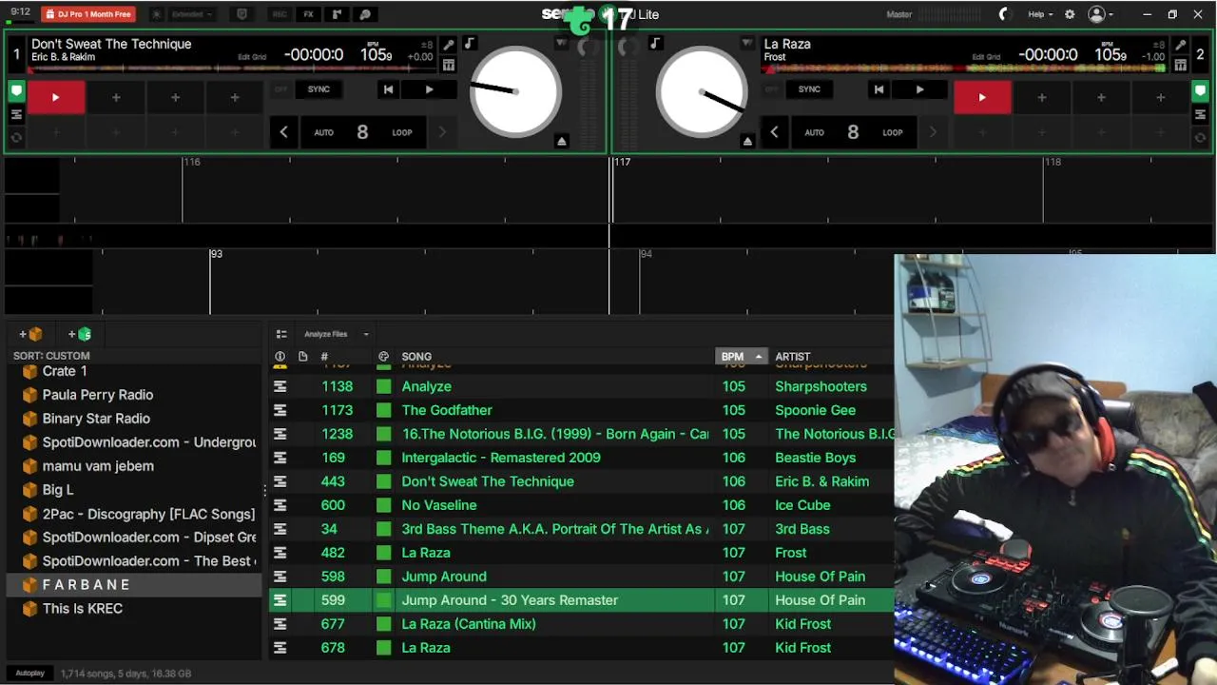Open the Practice Mode shield icon

[x=241, y=14]
